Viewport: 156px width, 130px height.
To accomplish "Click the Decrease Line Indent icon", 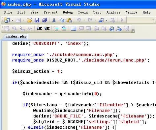I will [39, 29].
